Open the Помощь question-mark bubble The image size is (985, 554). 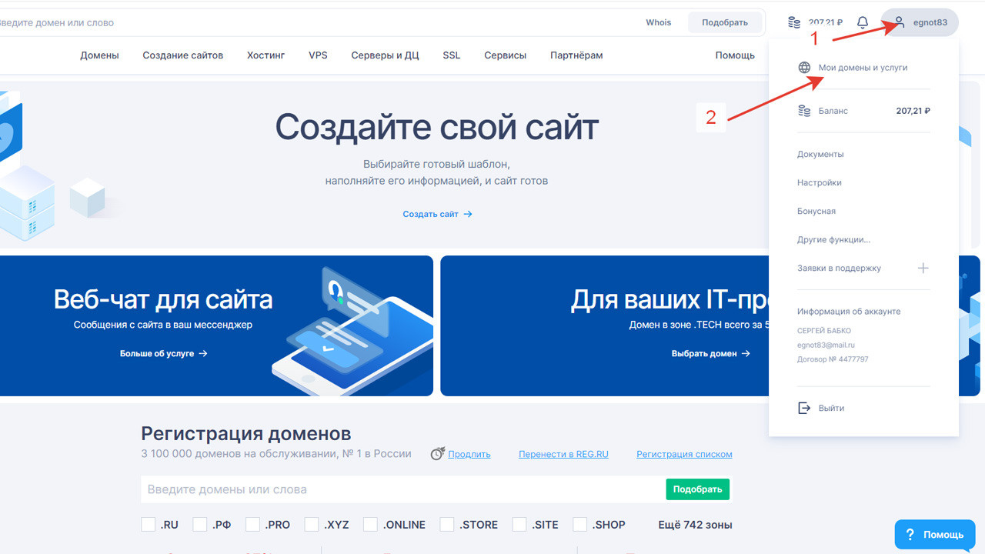(x=934, y=534)
